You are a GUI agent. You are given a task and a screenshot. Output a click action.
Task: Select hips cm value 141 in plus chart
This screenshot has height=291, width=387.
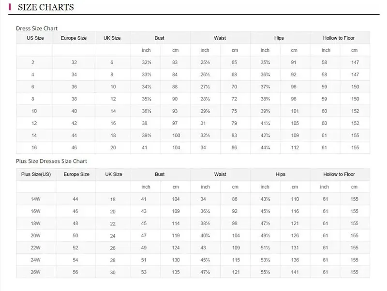click(295, 272)
